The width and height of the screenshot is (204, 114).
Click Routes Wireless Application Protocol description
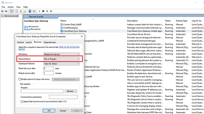[145, 70]
